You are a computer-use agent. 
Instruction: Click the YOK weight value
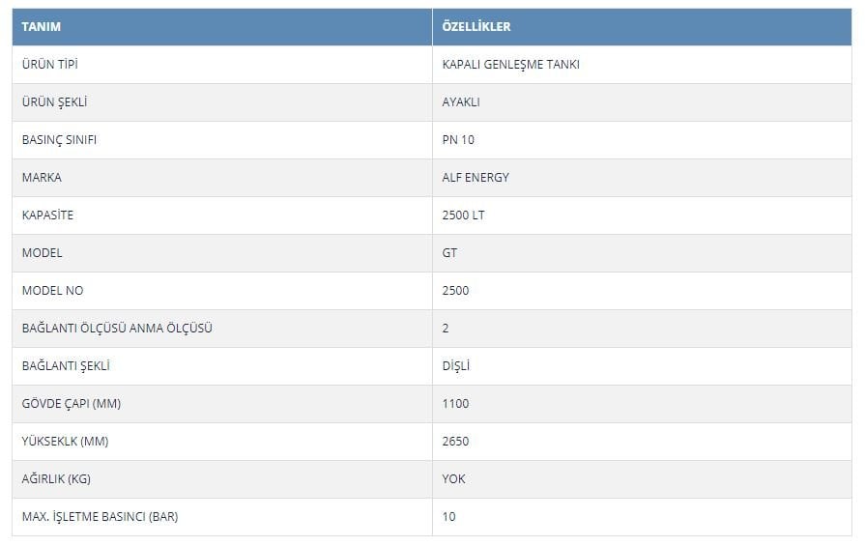[453, 478]
